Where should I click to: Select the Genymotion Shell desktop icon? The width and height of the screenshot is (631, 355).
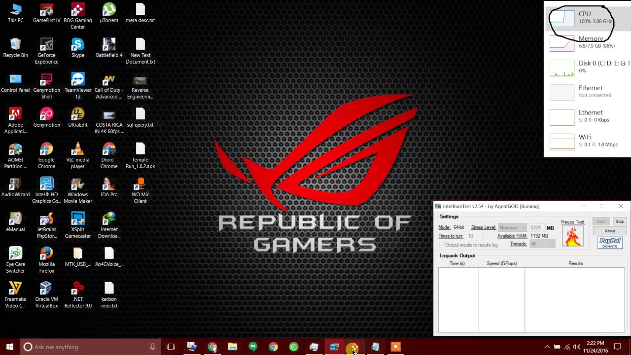pos(46,86)
